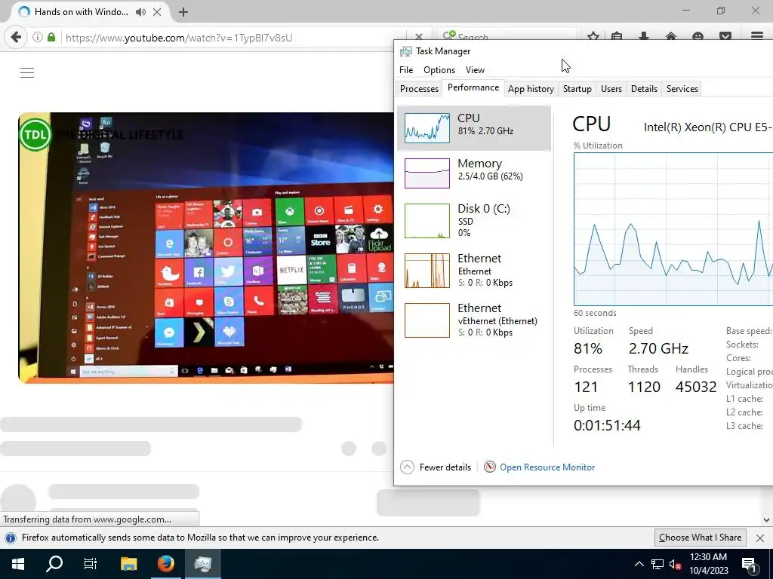Viewport: 773px width, 579px height.
Task: Select the Performance tab
Action: click(473, 87)
